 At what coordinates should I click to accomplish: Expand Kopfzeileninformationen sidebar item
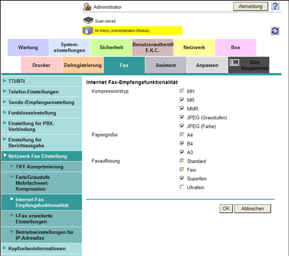pyautogui.click(x=42, y=248)
